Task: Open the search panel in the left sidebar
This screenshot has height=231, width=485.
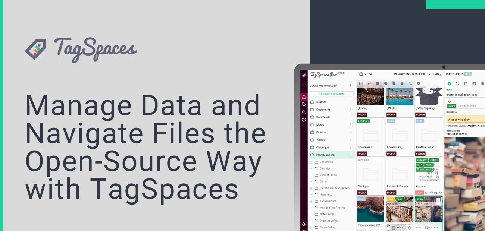Action: [303, 111]
